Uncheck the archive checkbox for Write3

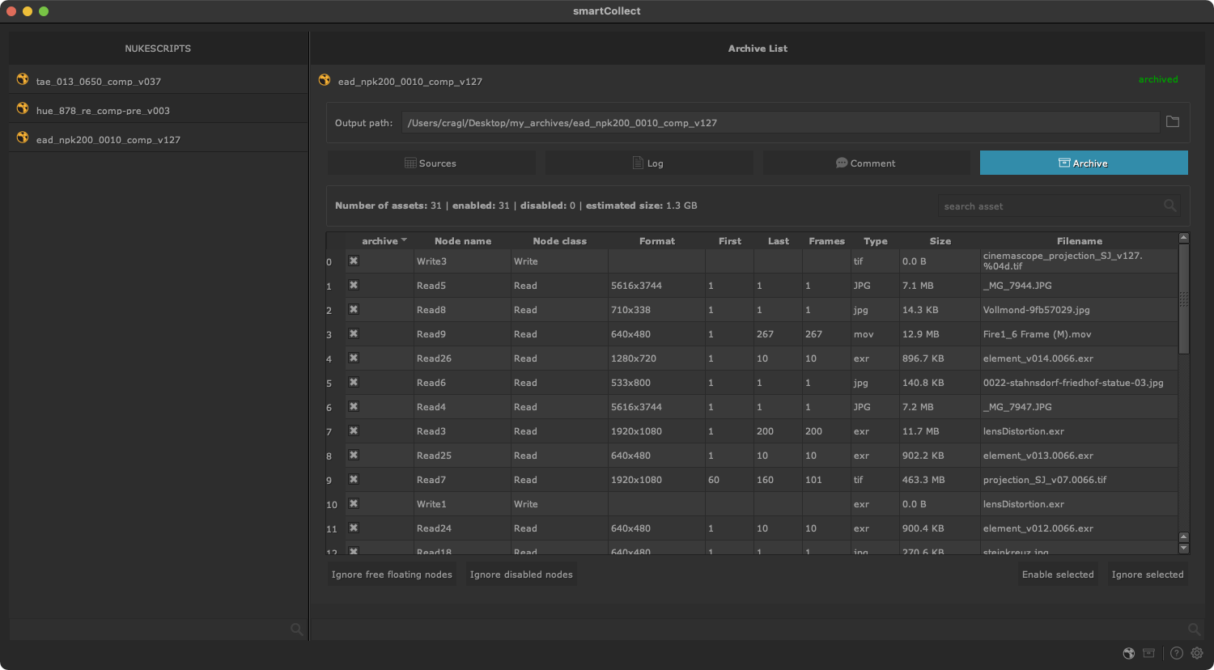[354, 261]
